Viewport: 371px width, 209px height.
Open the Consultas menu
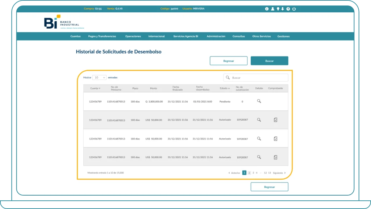pos(239,36)
